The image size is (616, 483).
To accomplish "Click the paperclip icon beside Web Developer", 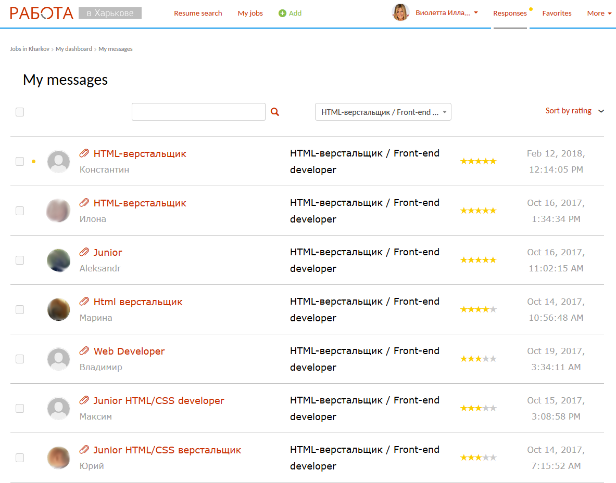I will tap(84, 351).
